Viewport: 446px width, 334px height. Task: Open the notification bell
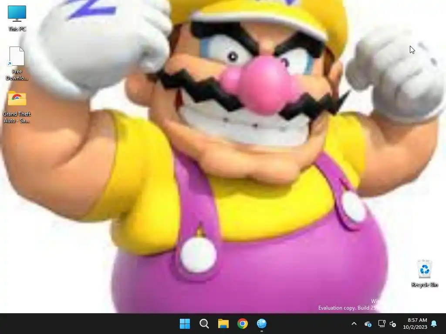click(x=434, y=324)
